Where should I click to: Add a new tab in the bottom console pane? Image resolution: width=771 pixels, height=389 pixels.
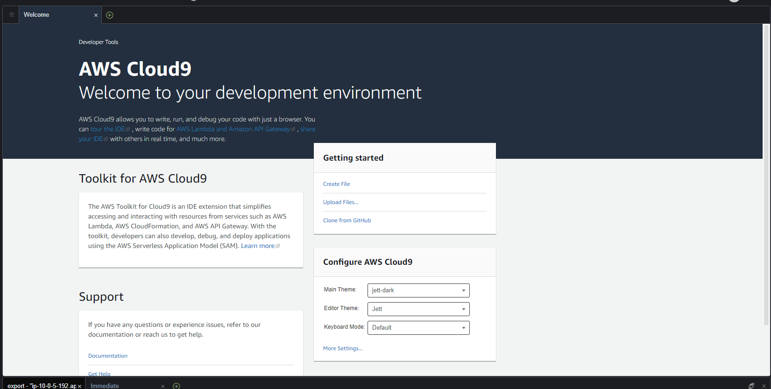(177, 386)
